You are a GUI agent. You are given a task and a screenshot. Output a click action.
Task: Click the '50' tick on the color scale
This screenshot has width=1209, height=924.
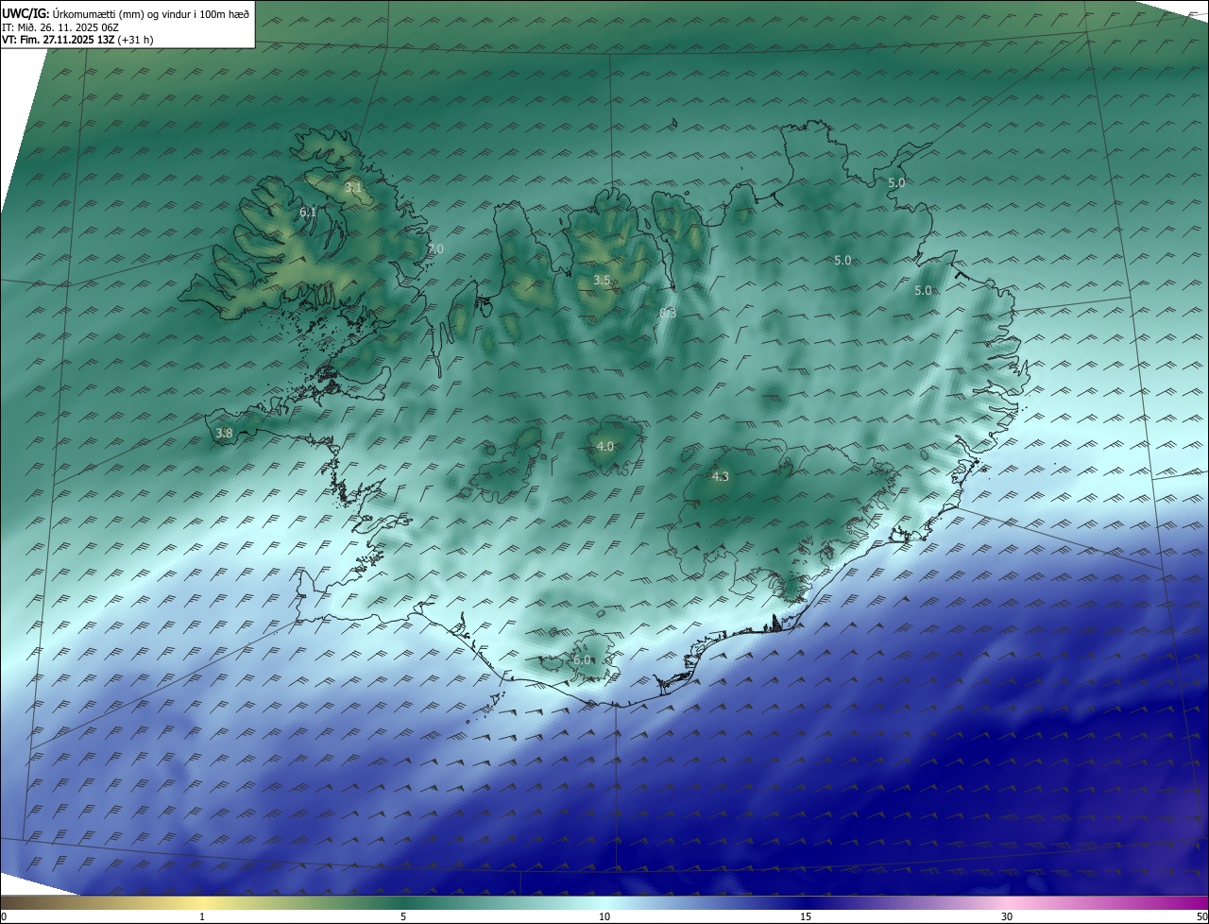click(x=1201, y=916)
